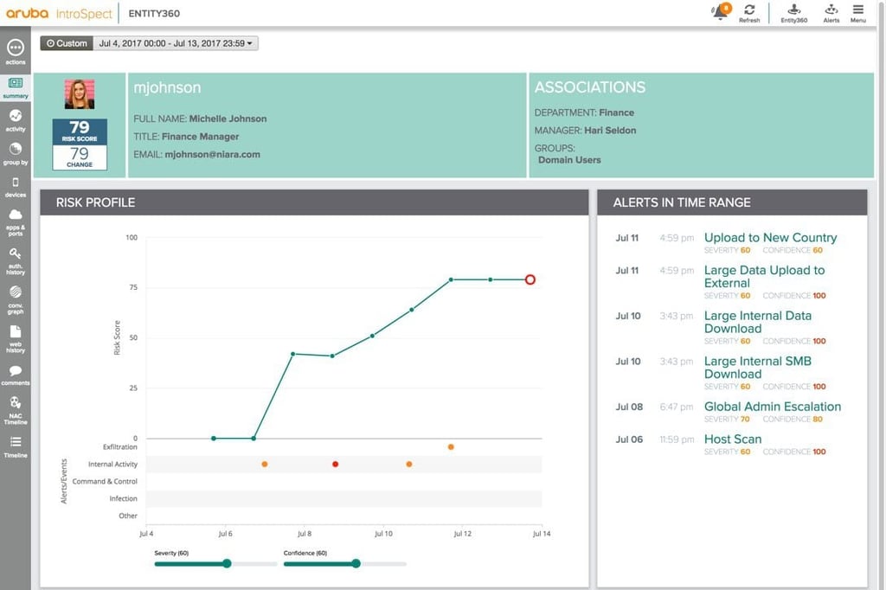The height and width of the screenshot is (590, 886).
Task: Click the Refresh icon
Action: pyautogui.click(x=749, y=13)
